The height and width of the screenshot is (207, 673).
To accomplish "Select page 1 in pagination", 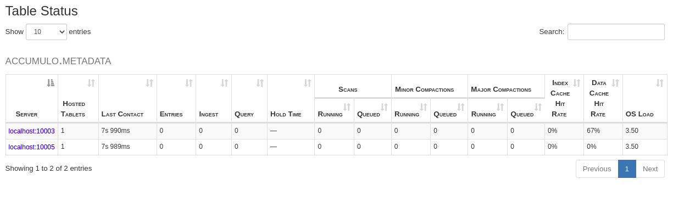I will 627,169.
